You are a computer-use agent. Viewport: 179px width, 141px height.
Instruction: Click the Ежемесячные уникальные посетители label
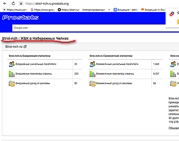click(x=117, y=64)
